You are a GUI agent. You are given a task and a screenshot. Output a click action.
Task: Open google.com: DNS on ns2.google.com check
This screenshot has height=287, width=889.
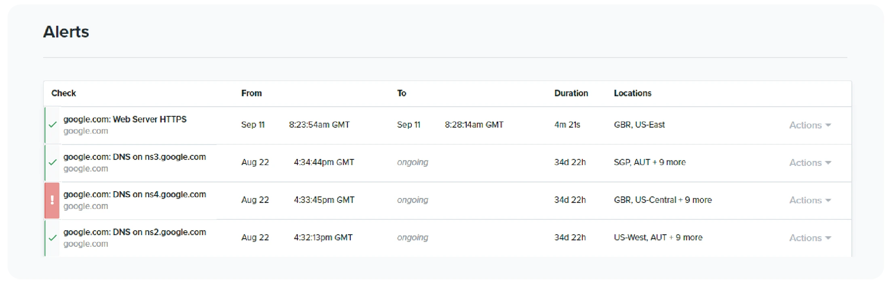pos(135,232)
